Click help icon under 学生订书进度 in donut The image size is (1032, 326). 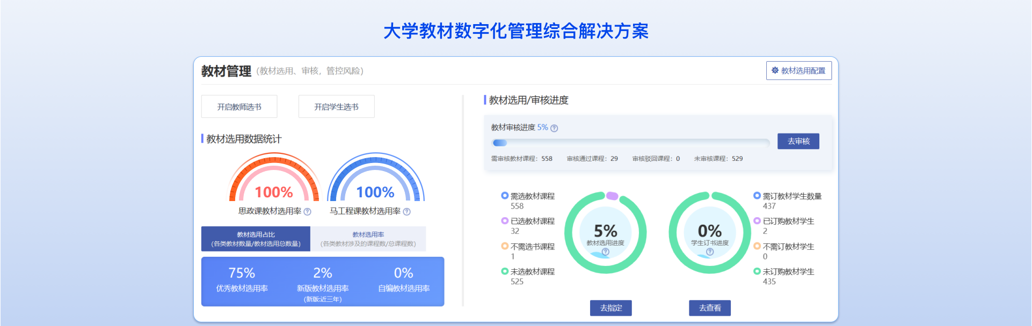[710, 251]
